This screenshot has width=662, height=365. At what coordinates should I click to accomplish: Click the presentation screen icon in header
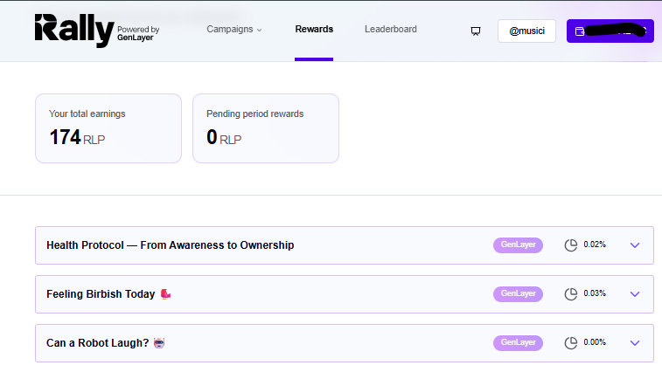(476, 31)
